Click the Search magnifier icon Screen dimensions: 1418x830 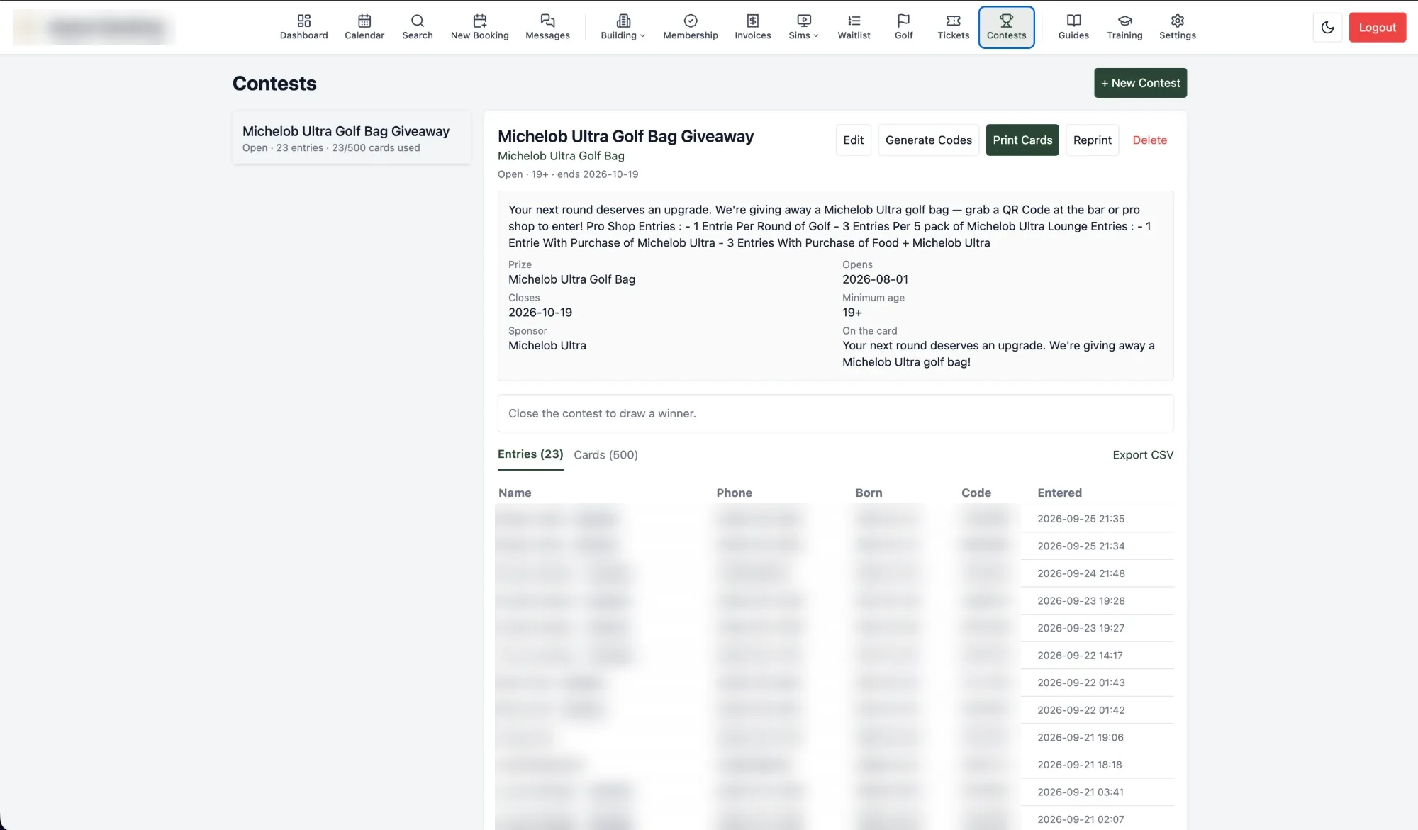click(418, 21)
